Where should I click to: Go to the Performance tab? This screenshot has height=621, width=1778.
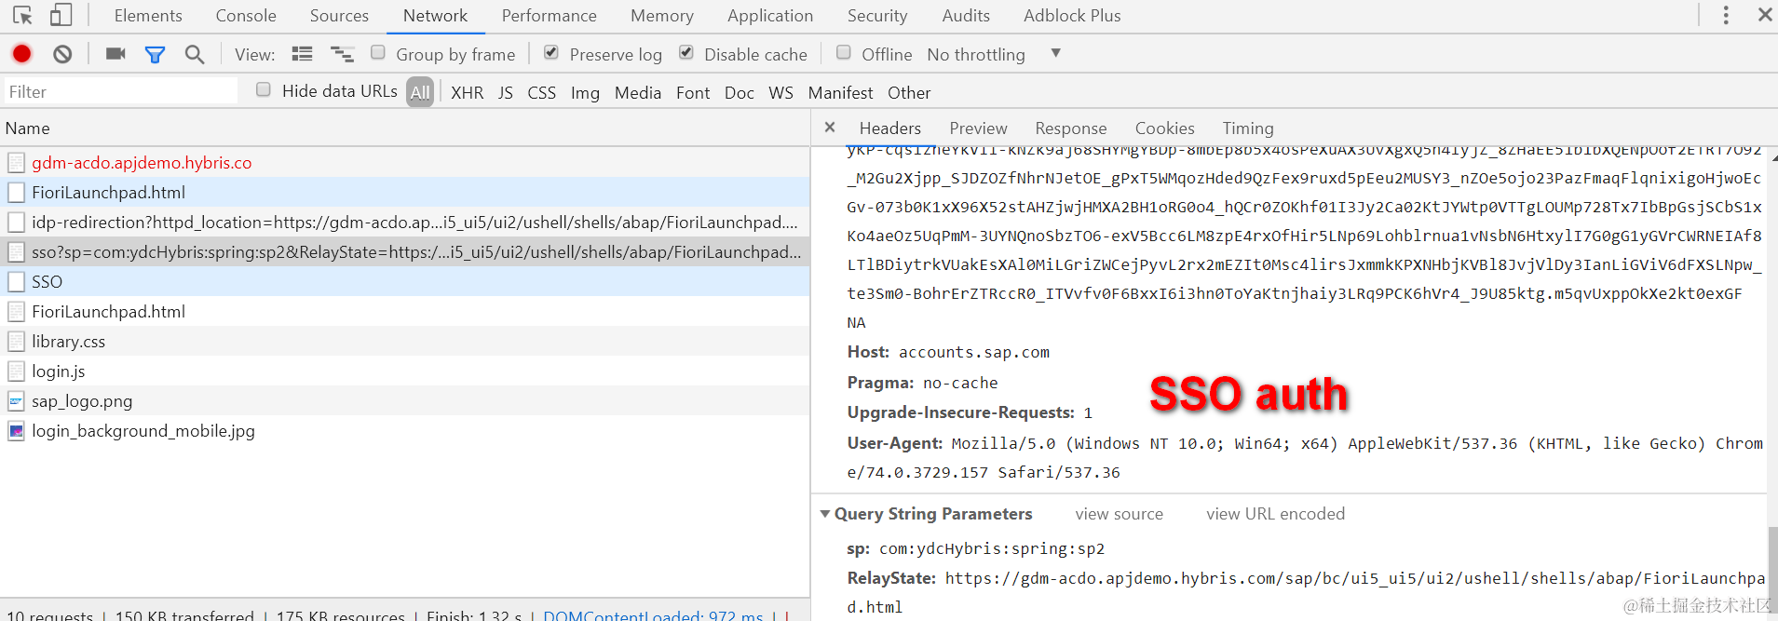coord(550,16)
